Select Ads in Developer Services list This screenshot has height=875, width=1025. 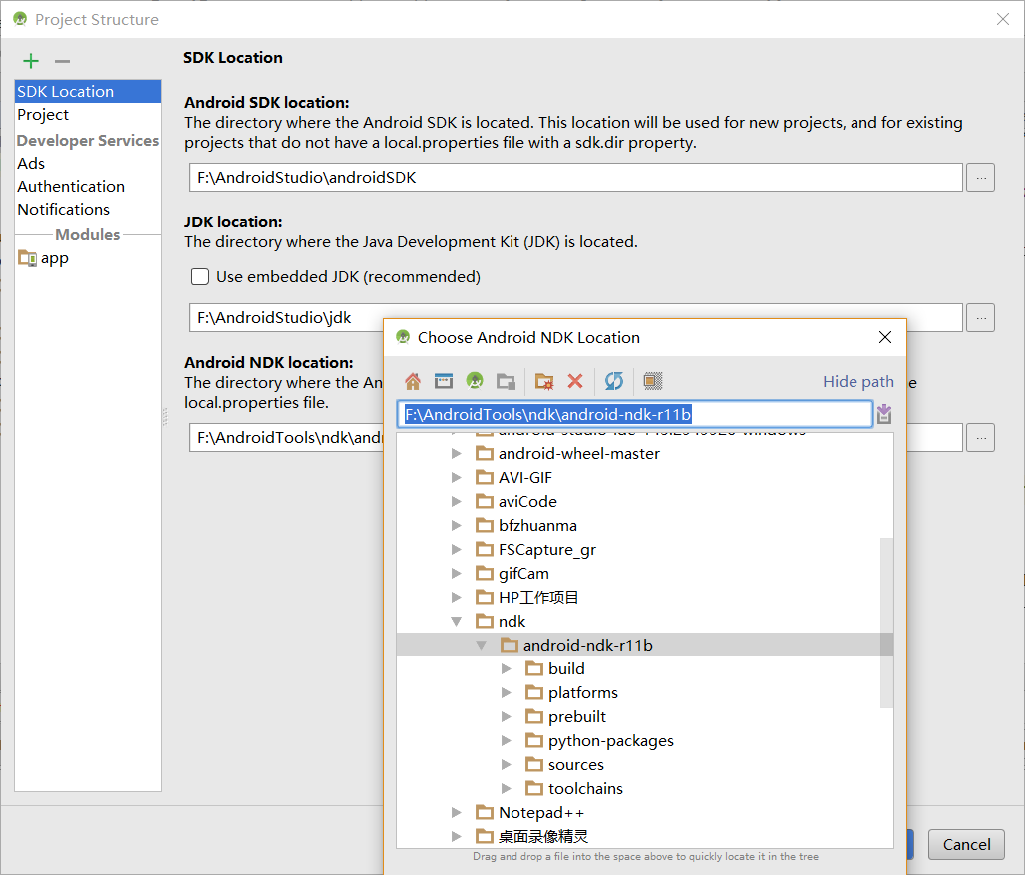(x=88, y=164)
